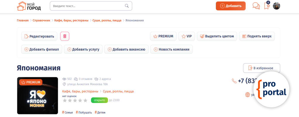The image size is (299, 117).
Task: Click the #ПоКушать hashtag
Action: pos(84,112)
